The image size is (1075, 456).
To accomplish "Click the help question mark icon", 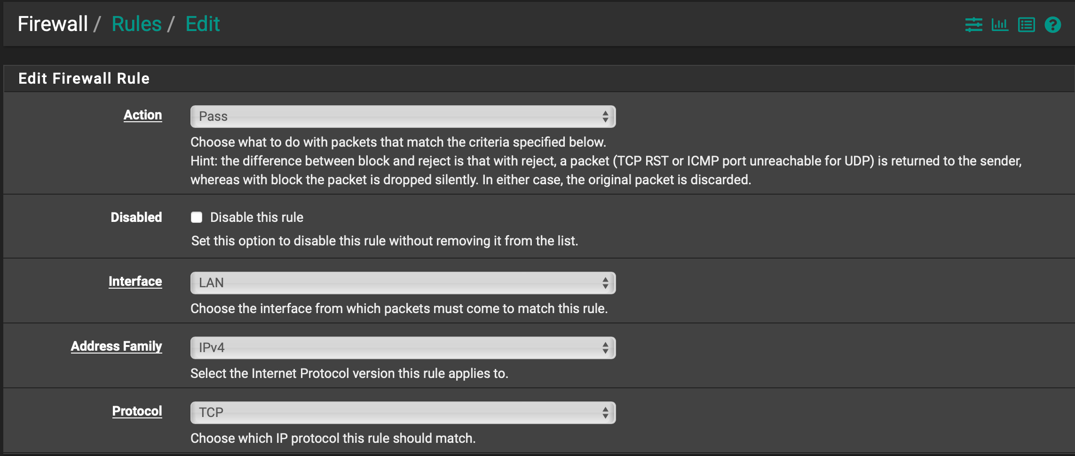I will [x=1053, y=24].
